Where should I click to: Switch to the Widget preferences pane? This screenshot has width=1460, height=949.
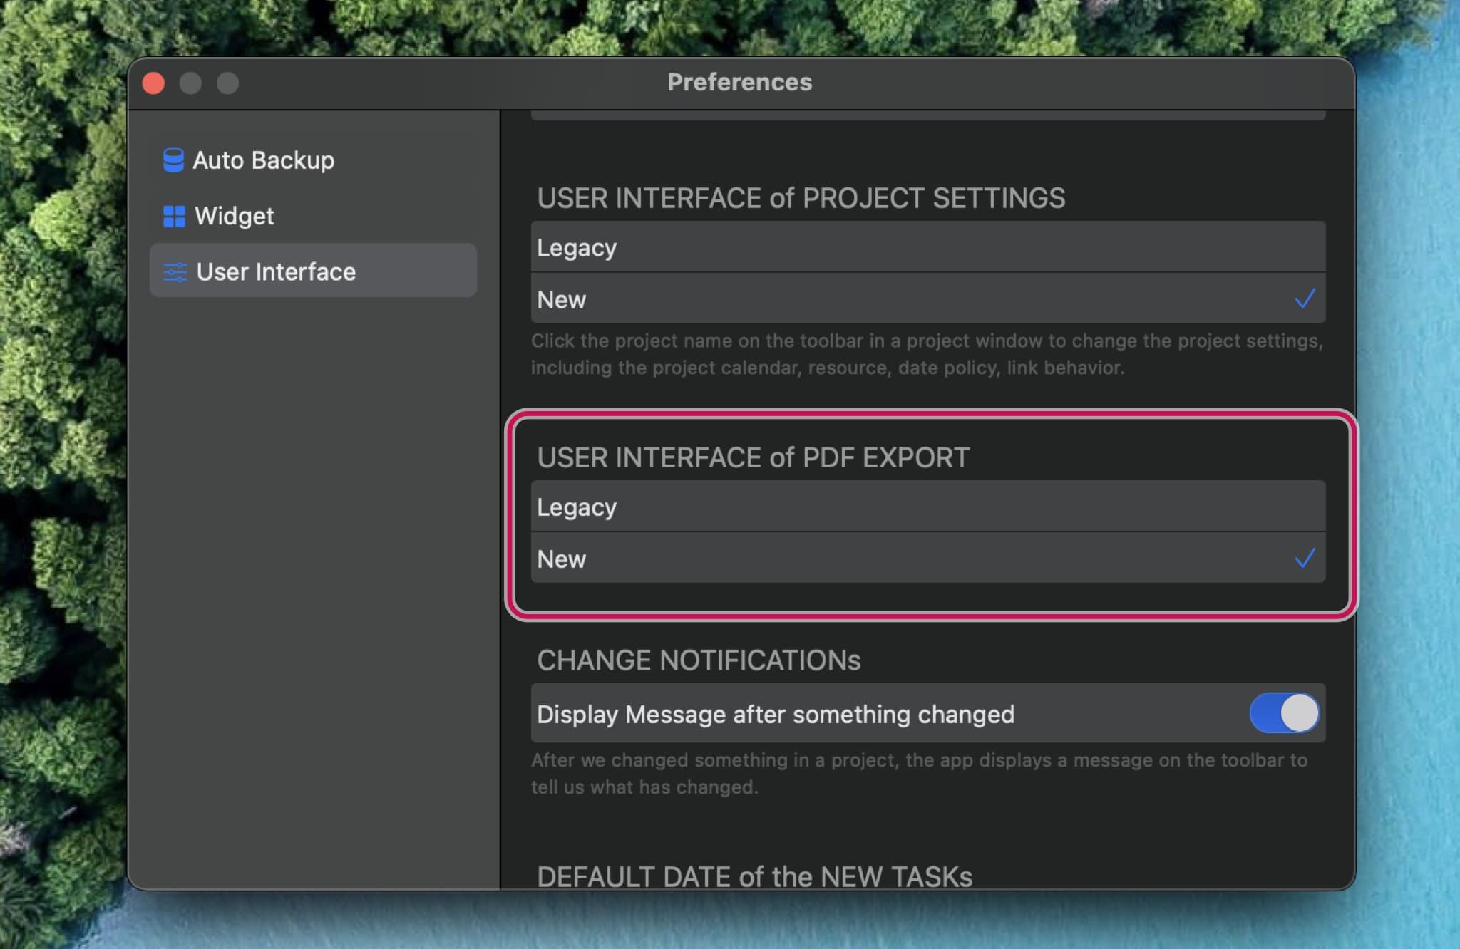coord(234,217)
